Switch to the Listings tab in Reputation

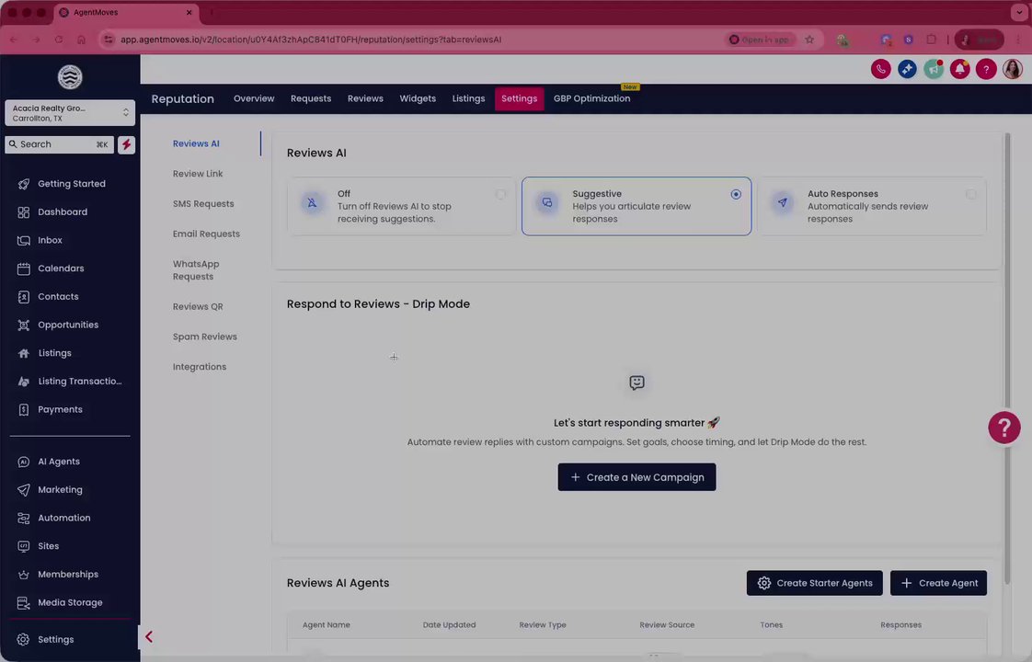point(468,98)
